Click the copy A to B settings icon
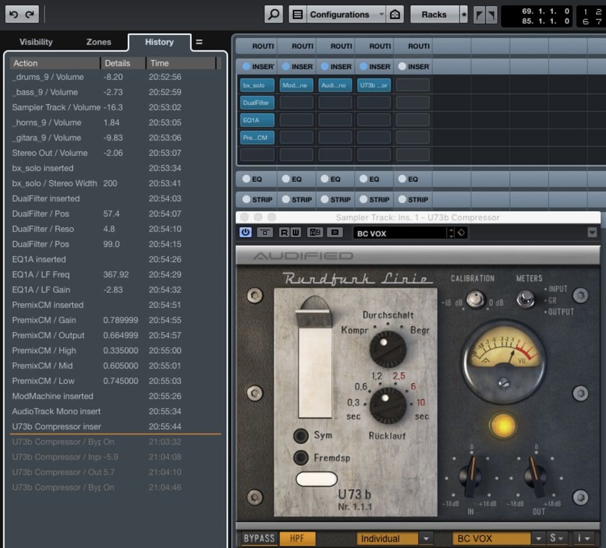The image size is (606, 548). [x=335, y=232]
